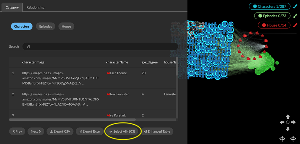Viewport: 300px width, 144px height.
Task: Click the Search input field
Action: click(x=100, y=46)
